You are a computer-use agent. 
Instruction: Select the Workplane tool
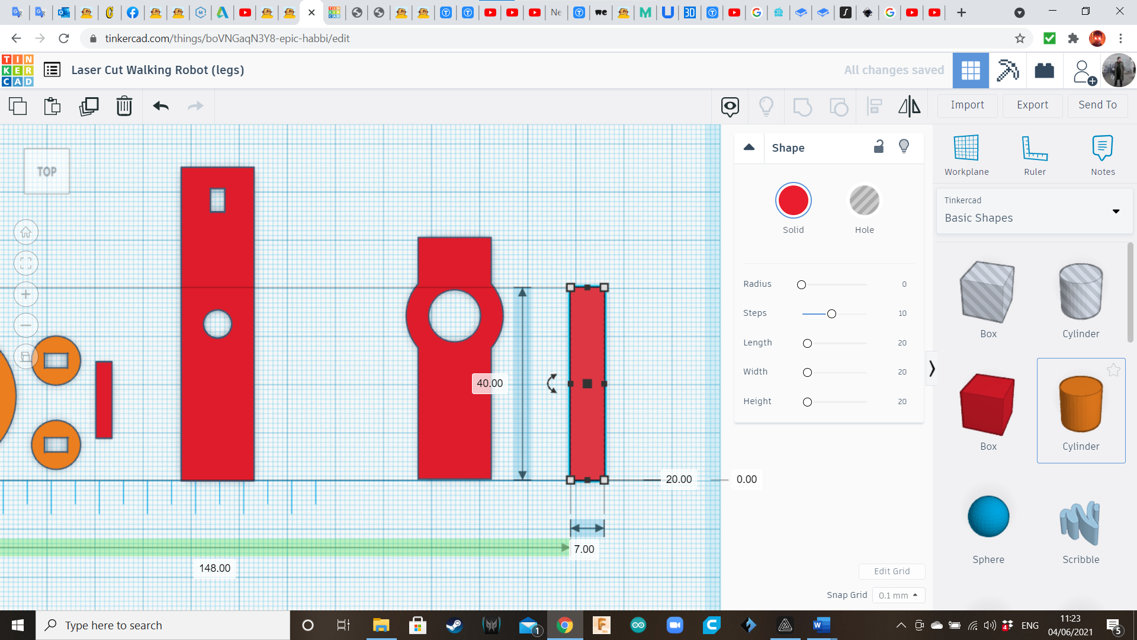click(x=967, y=153)
